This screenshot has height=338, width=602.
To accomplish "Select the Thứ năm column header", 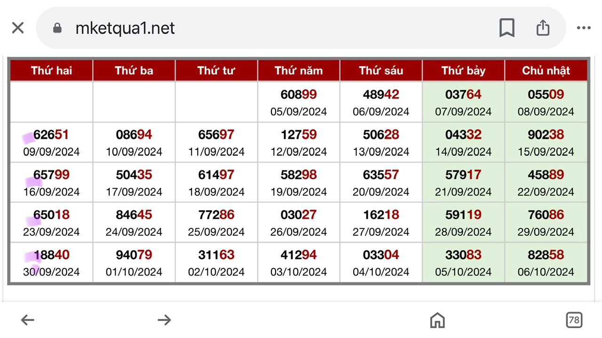I will [x=299, y=71].
